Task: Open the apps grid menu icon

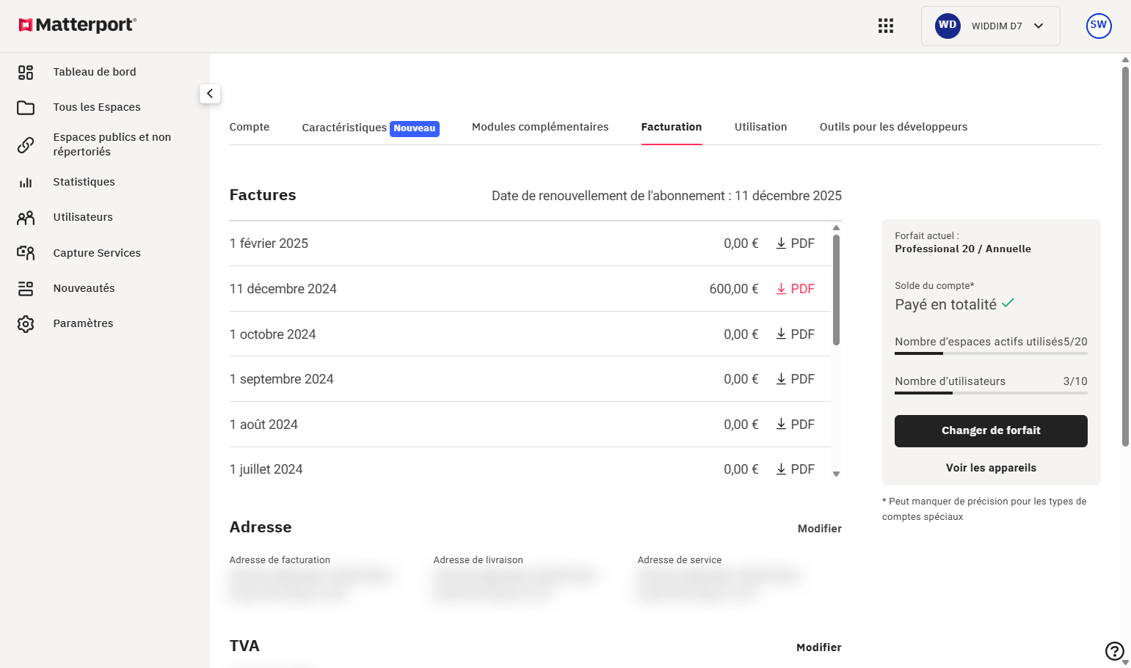Action: click(886, 26)
